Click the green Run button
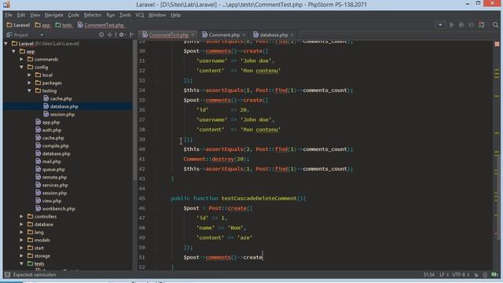Viewport: 503px width, 283px height. pyautogui.click(x=452, y=25)
